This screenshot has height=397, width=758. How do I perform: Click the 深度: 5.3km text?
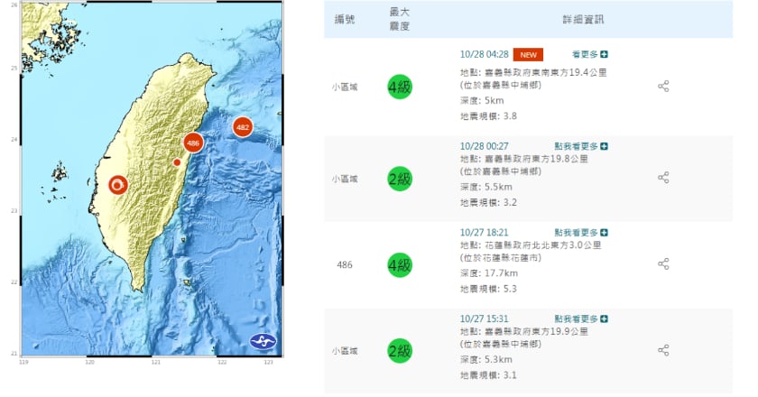485,359
